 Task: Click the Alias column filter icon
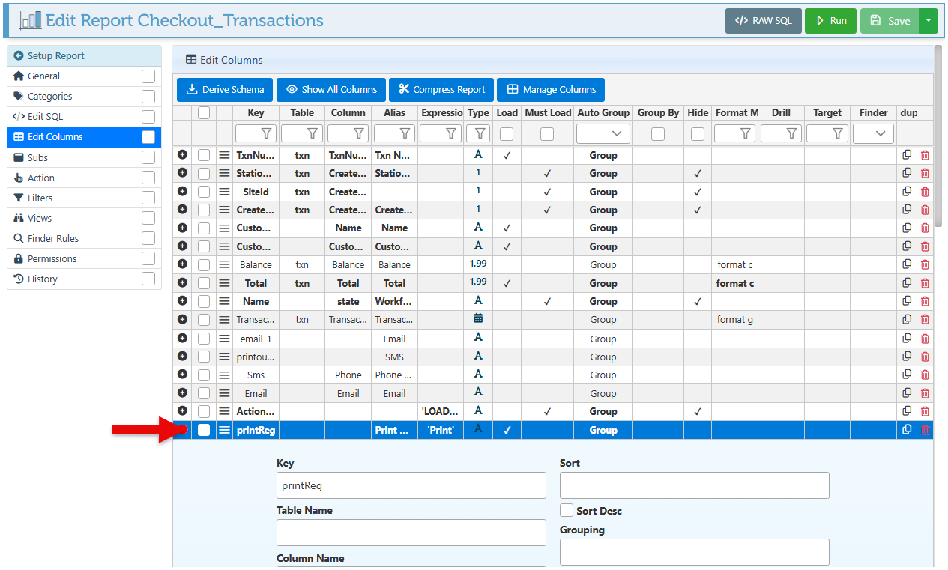pyautogui.click(x=405, y=133)
